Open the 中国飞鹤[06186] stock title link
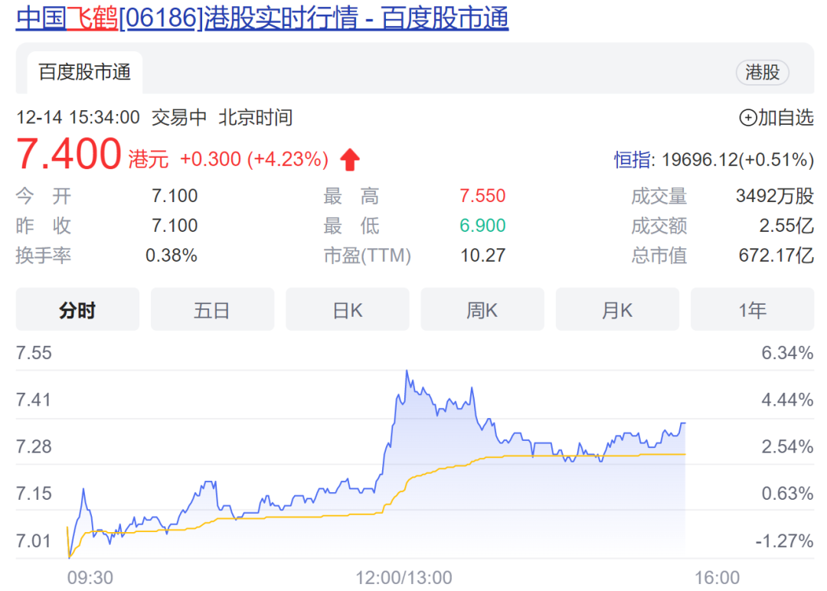Viewport: 827px width, 591px height. [262, 18]
